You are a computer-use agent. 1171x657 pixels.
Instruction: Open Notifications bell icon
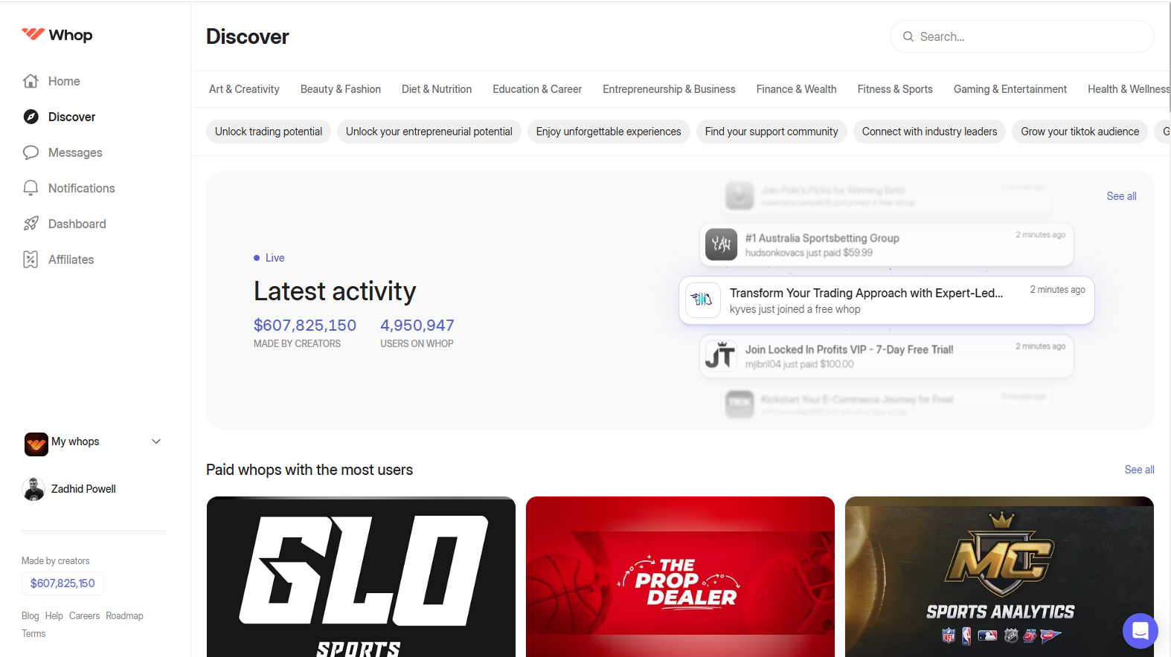point(31,188)
